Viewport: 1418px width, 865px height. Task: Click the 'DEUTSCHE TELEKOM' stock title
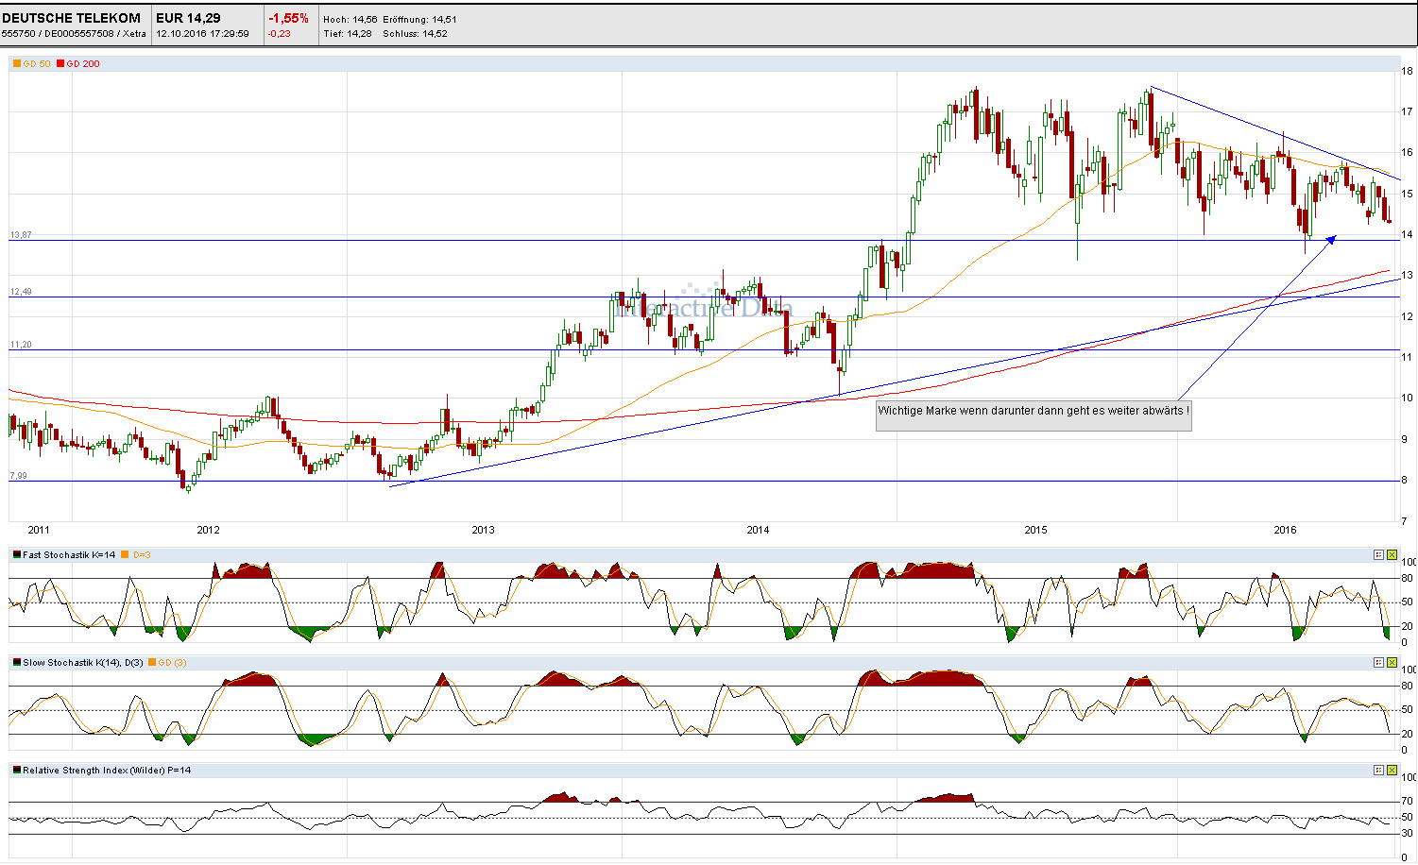click(x=71, y=18)
